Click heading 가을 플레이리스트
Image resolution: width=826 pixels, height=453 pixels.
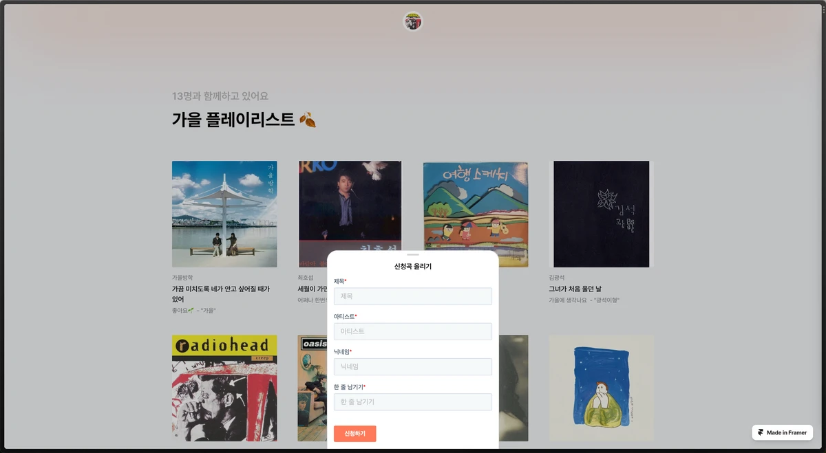click(233, 120)
